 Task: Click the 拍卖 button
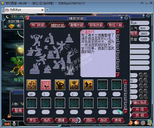click(x=75, y=120)
